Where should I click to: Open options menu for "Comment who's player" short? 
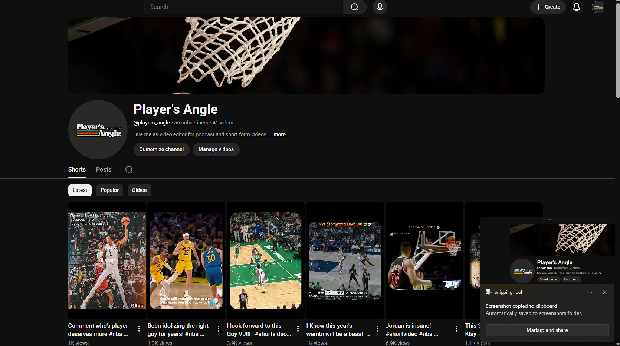point(139,329)
